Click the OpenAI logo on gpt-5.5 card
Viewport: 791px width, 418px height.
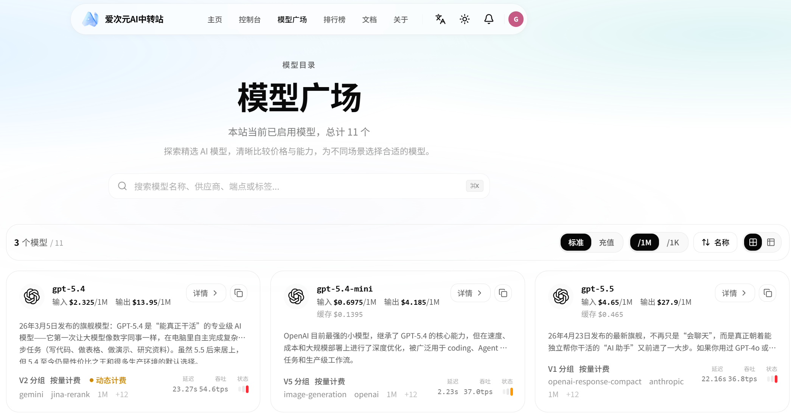tap(561, 296)
